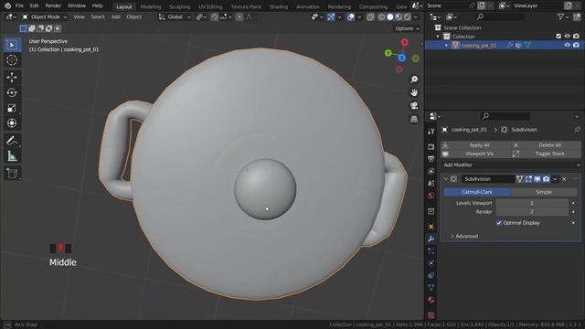Select the Select Box tool
The width and height of the screenshot is (585, 329).
(12, 45)
